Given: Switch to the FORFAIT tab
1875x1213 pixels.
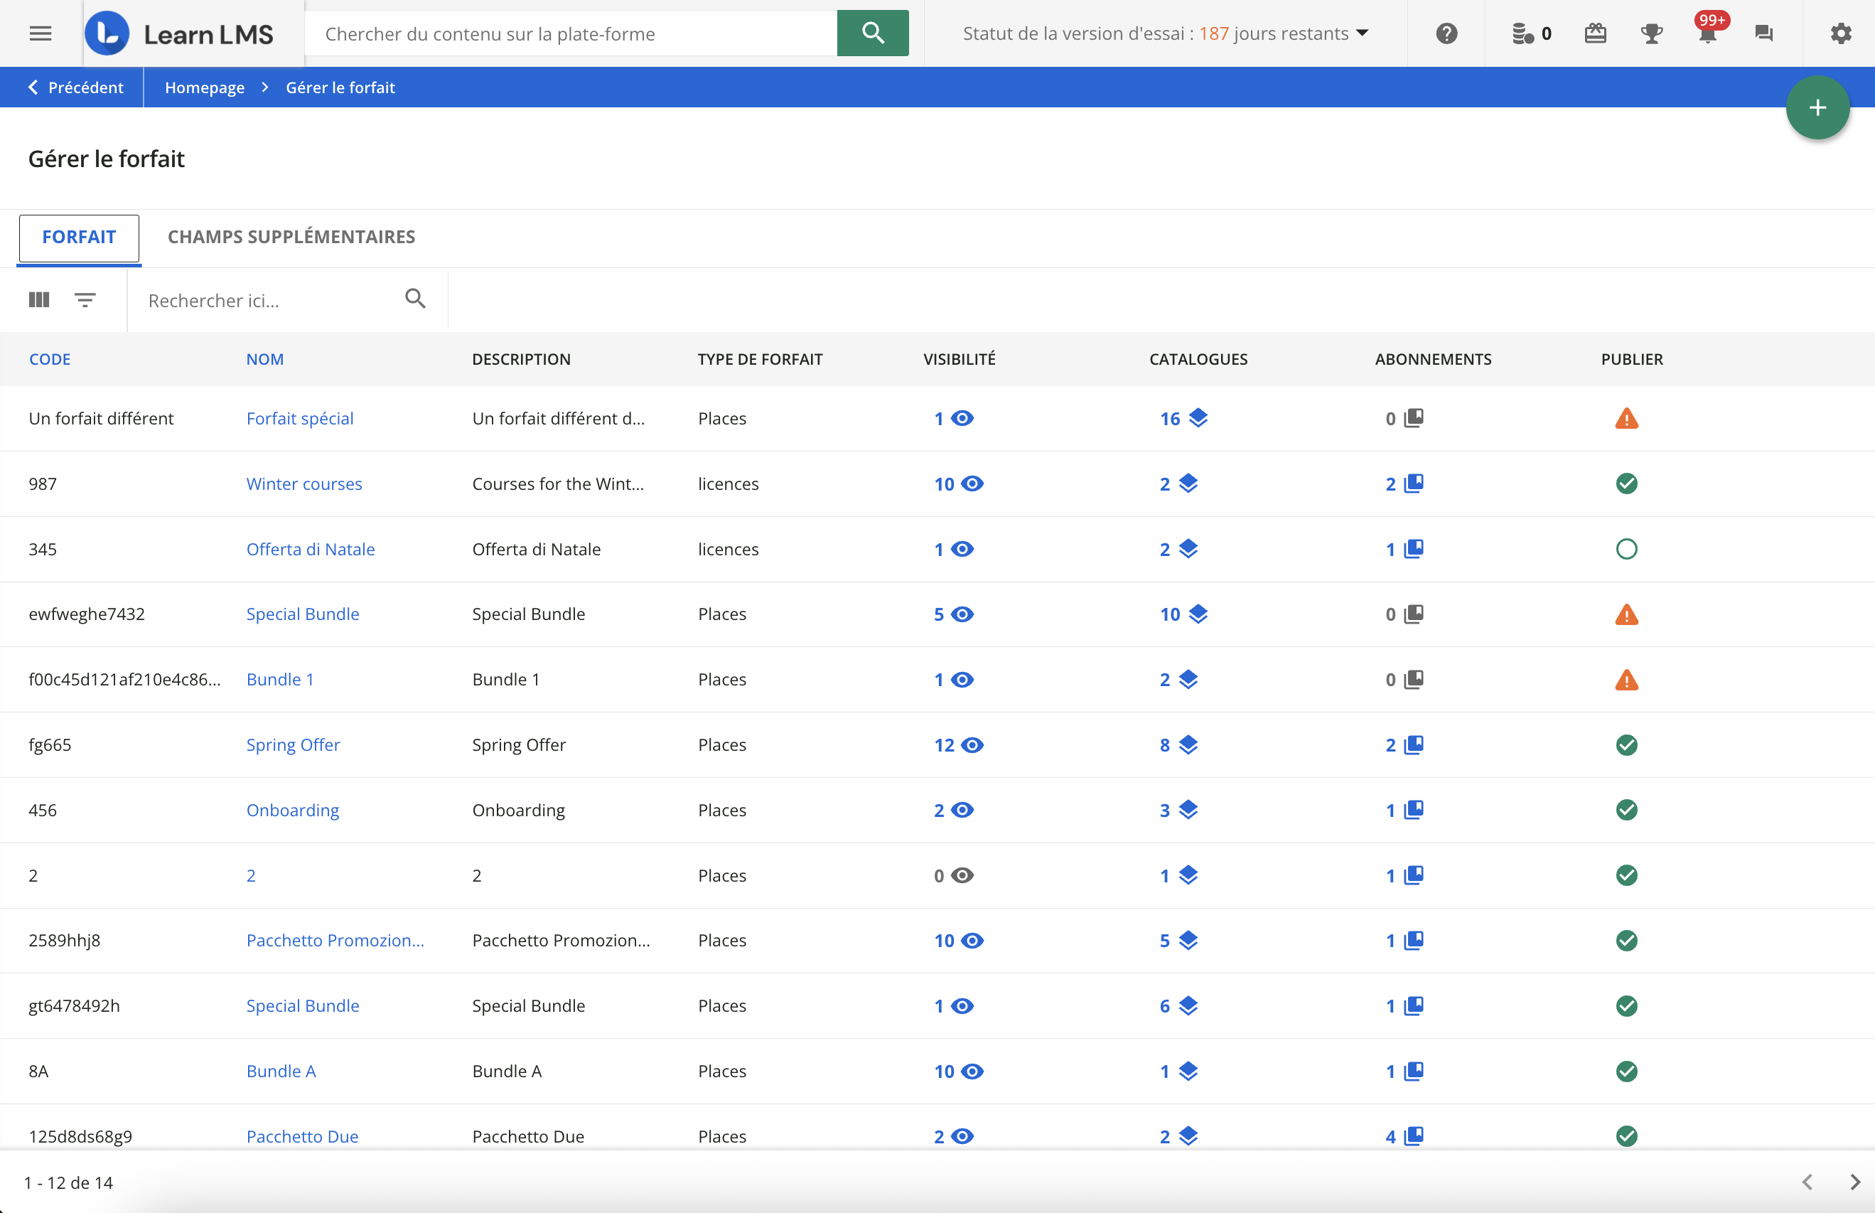Looking at the screenshot, I should 79,237.
